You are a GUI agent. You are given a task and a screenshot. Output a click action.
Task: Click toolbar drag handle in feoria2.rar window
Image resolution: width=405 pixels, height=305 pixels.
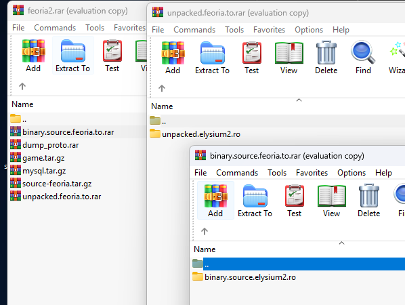tap(11, 65)
